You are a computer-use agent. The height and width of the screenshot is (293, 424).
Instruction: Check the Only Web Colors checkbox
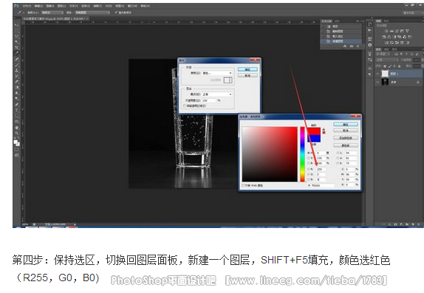click(243, 185)
